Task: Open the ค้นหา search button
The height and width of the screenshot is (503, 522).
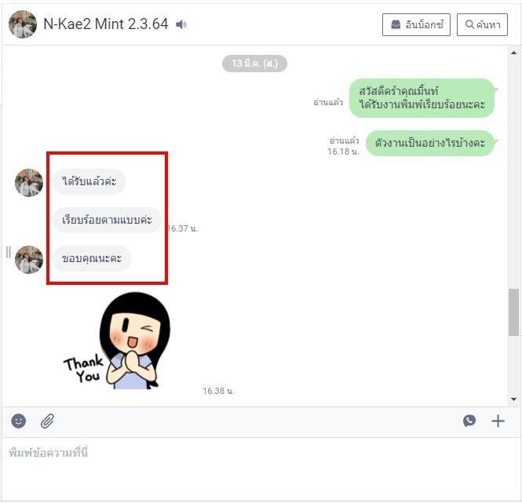Action: pos(482,24)
